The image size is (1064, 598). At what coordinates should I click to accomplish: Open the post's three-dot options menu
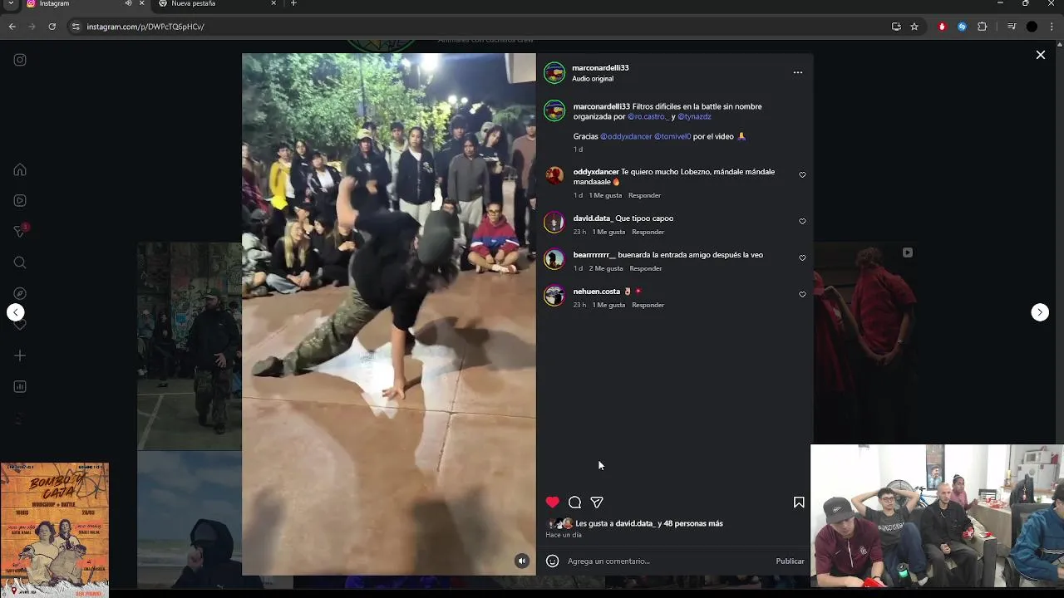[x=798, y=72]
